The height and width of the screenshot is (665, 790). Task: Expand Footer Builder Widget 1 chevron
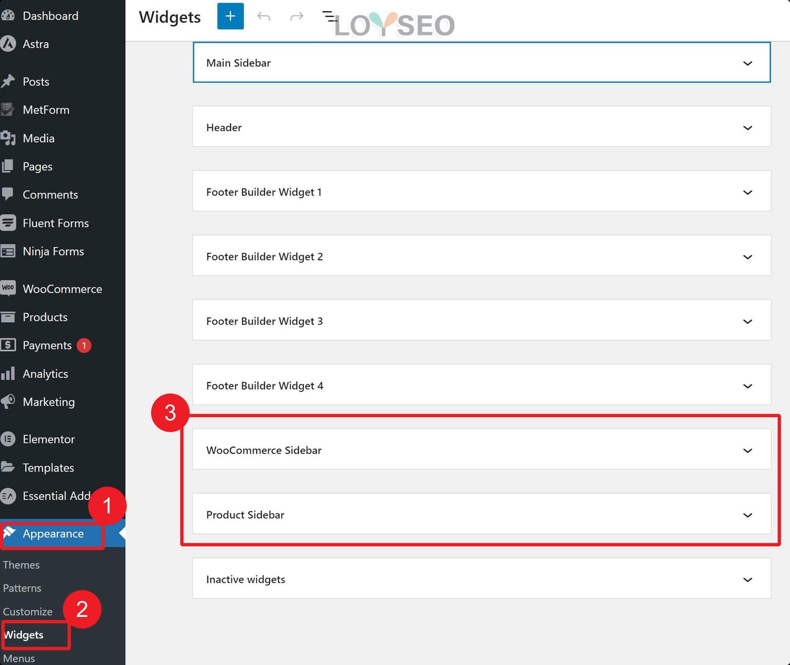click(x=747, y=192)
